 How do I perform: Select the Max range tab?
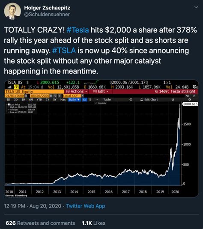(x=63, y=100)
